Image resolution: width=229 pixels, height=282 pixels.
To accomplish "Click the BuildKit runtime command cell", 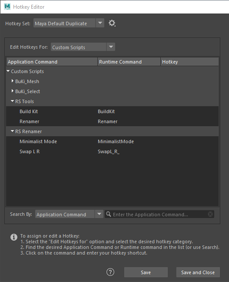I will click(x=106, y=111).
